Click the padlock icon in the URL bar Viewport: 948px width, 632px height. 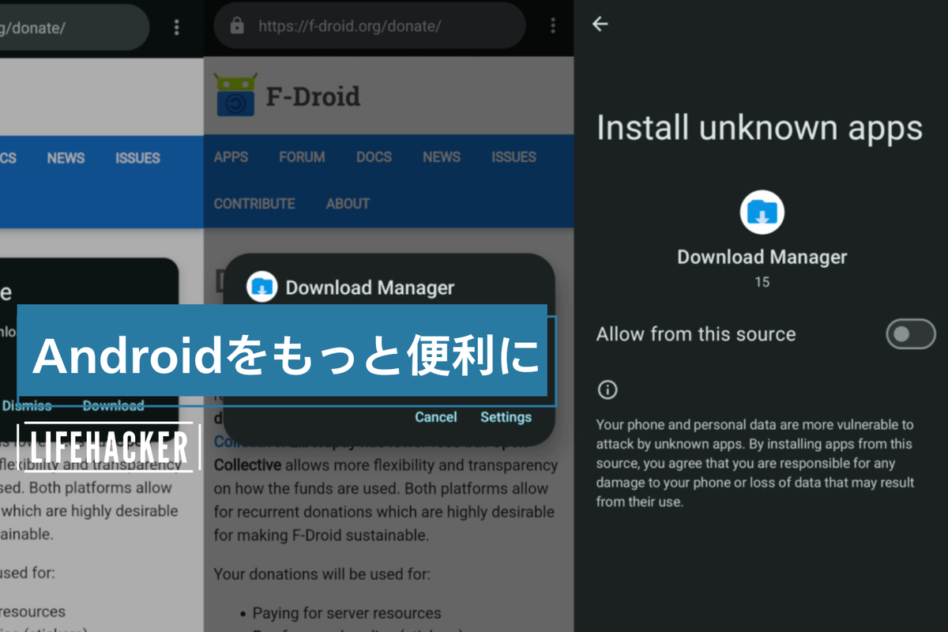point(236,26)
